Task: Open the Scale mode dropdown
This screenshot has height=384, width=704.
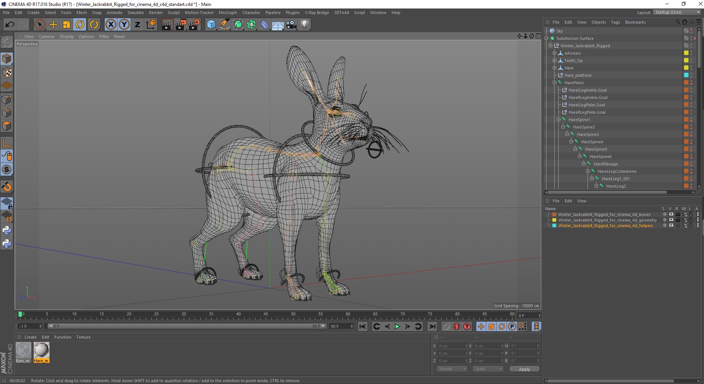Action: pyautogui.click(x=488, y=369)
